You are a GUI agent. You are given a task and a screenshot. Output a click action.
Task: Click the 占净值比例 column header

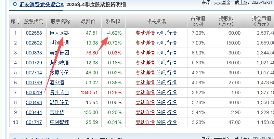coord(198,21)
